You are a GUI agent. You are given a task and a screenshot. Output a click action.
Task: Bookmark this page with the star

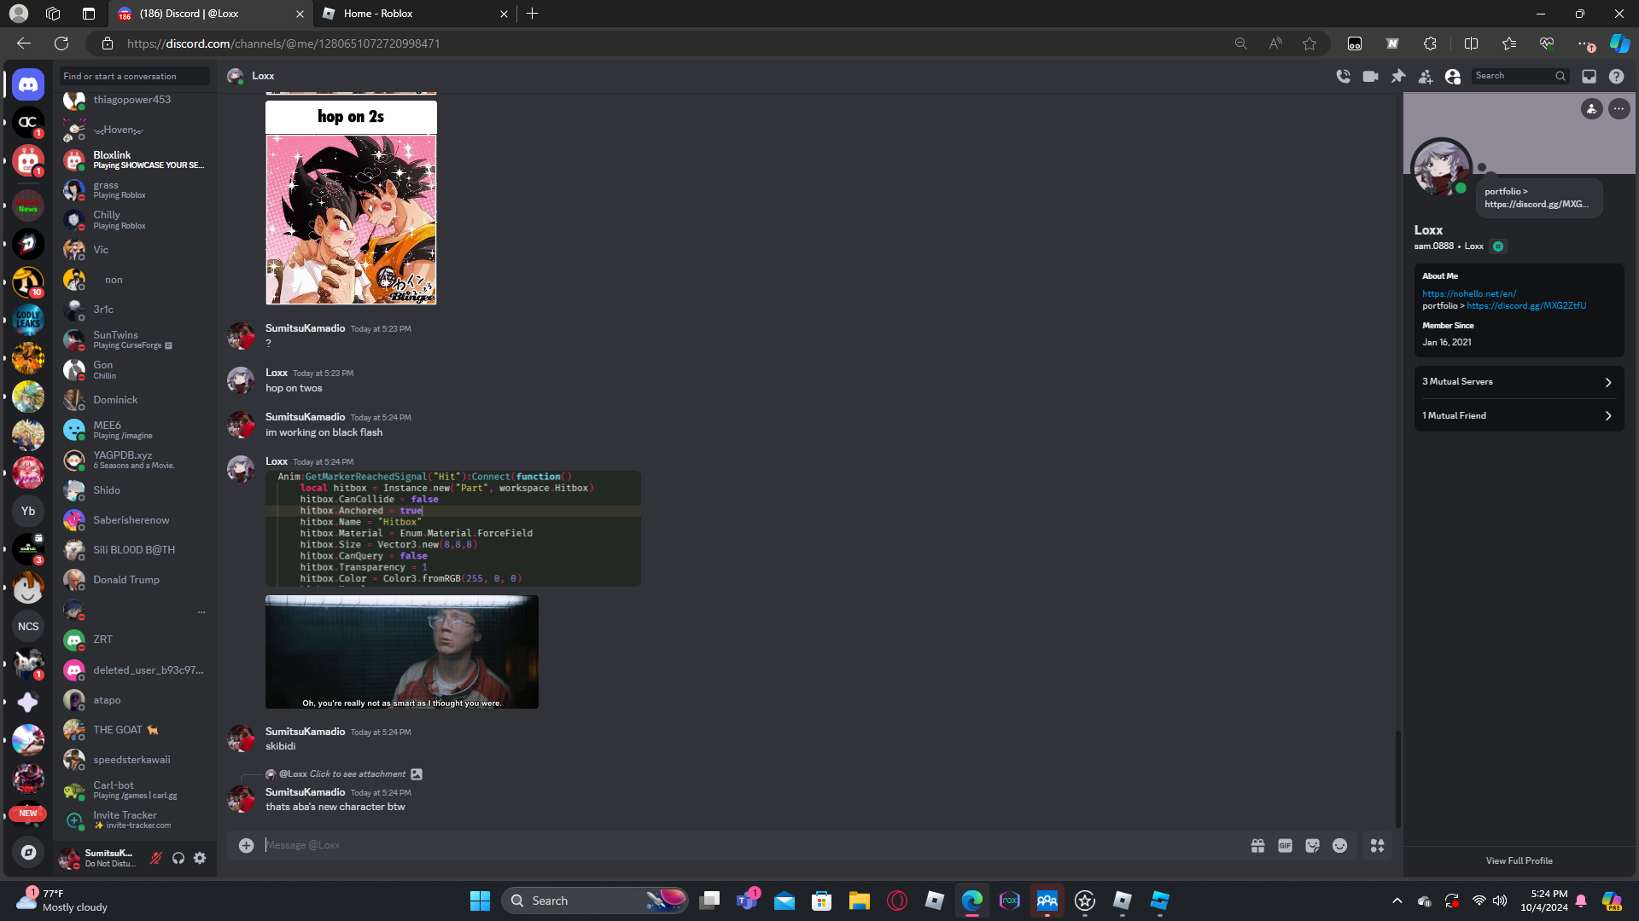tap(1309, 43)
